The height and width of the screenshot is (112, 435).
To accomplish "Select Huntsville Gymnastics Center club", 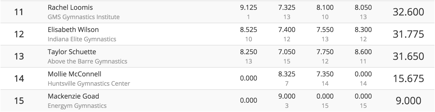I will click(89, 84).
